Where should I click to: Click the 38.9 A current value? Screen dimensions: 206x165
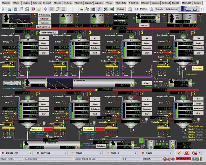coord(23,32)
